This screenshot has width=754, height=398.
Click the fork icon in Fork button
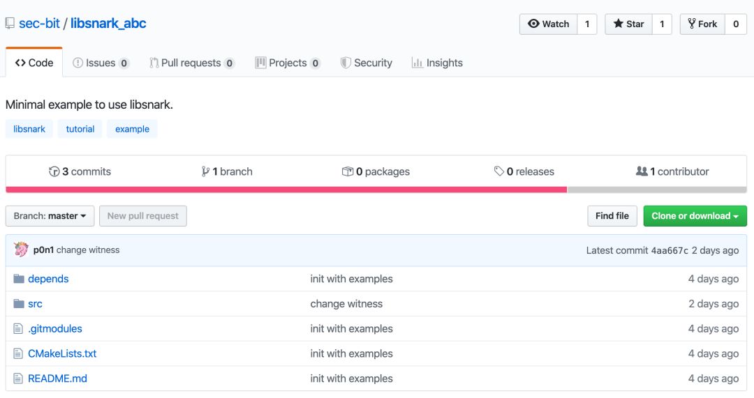coord(691,24)
